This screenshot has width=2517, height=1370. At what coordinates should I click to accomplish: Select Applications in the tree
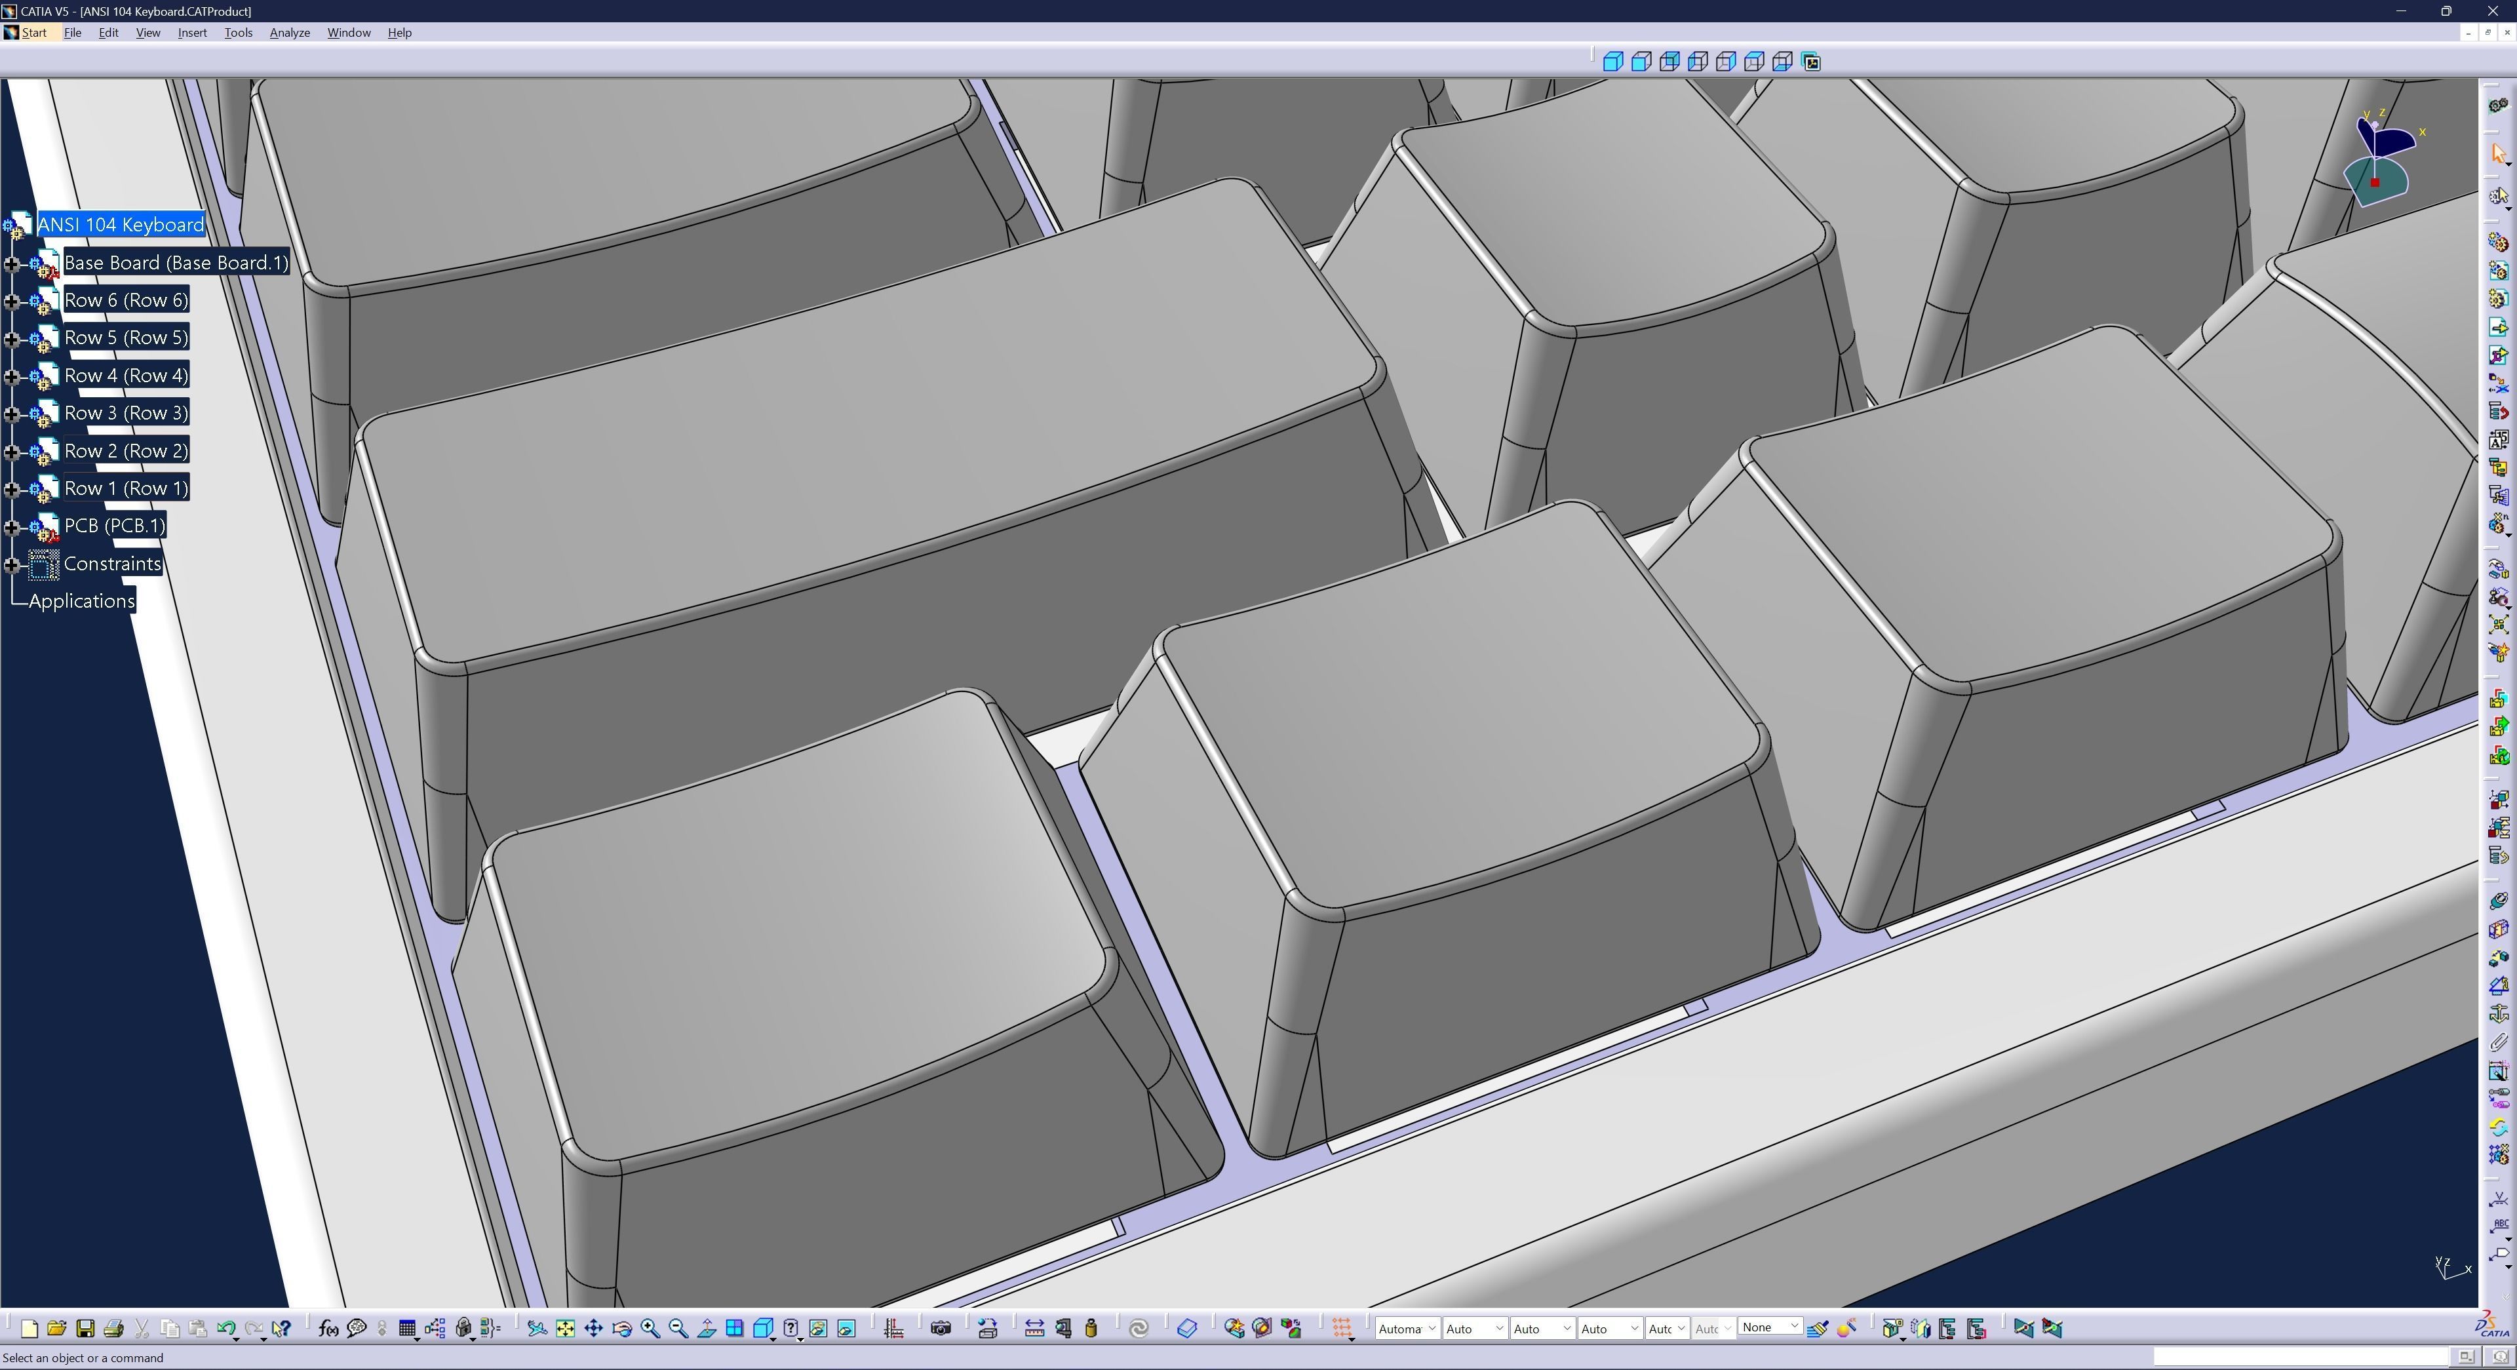(82, 602)
